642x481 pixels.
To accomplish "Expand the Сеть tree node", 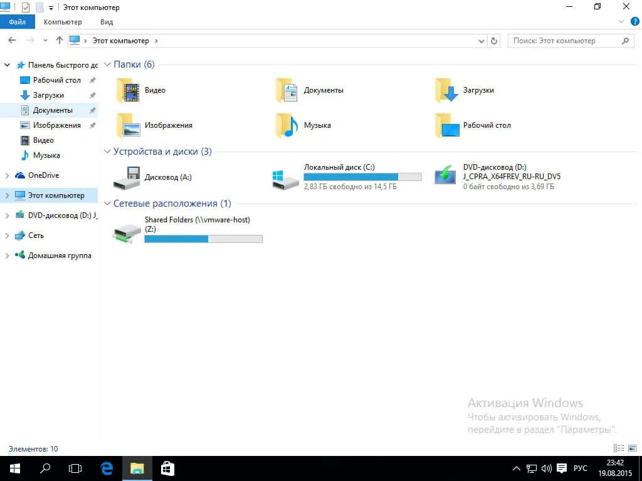I will (7, 235).
